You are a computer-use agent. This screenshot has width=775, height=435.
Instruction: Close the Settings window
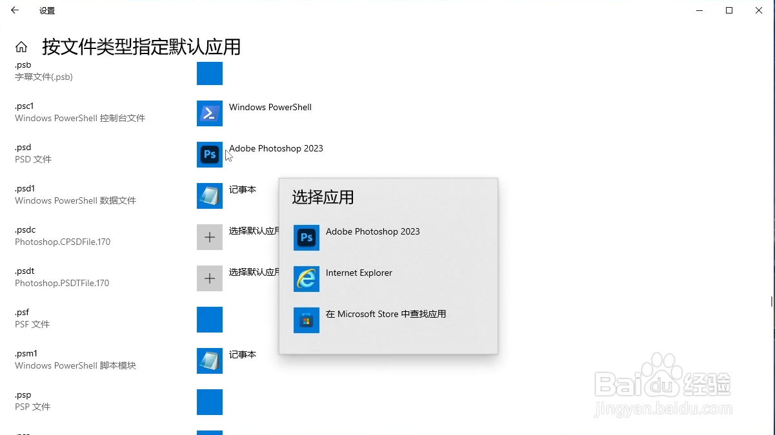(x=759, y=10)
